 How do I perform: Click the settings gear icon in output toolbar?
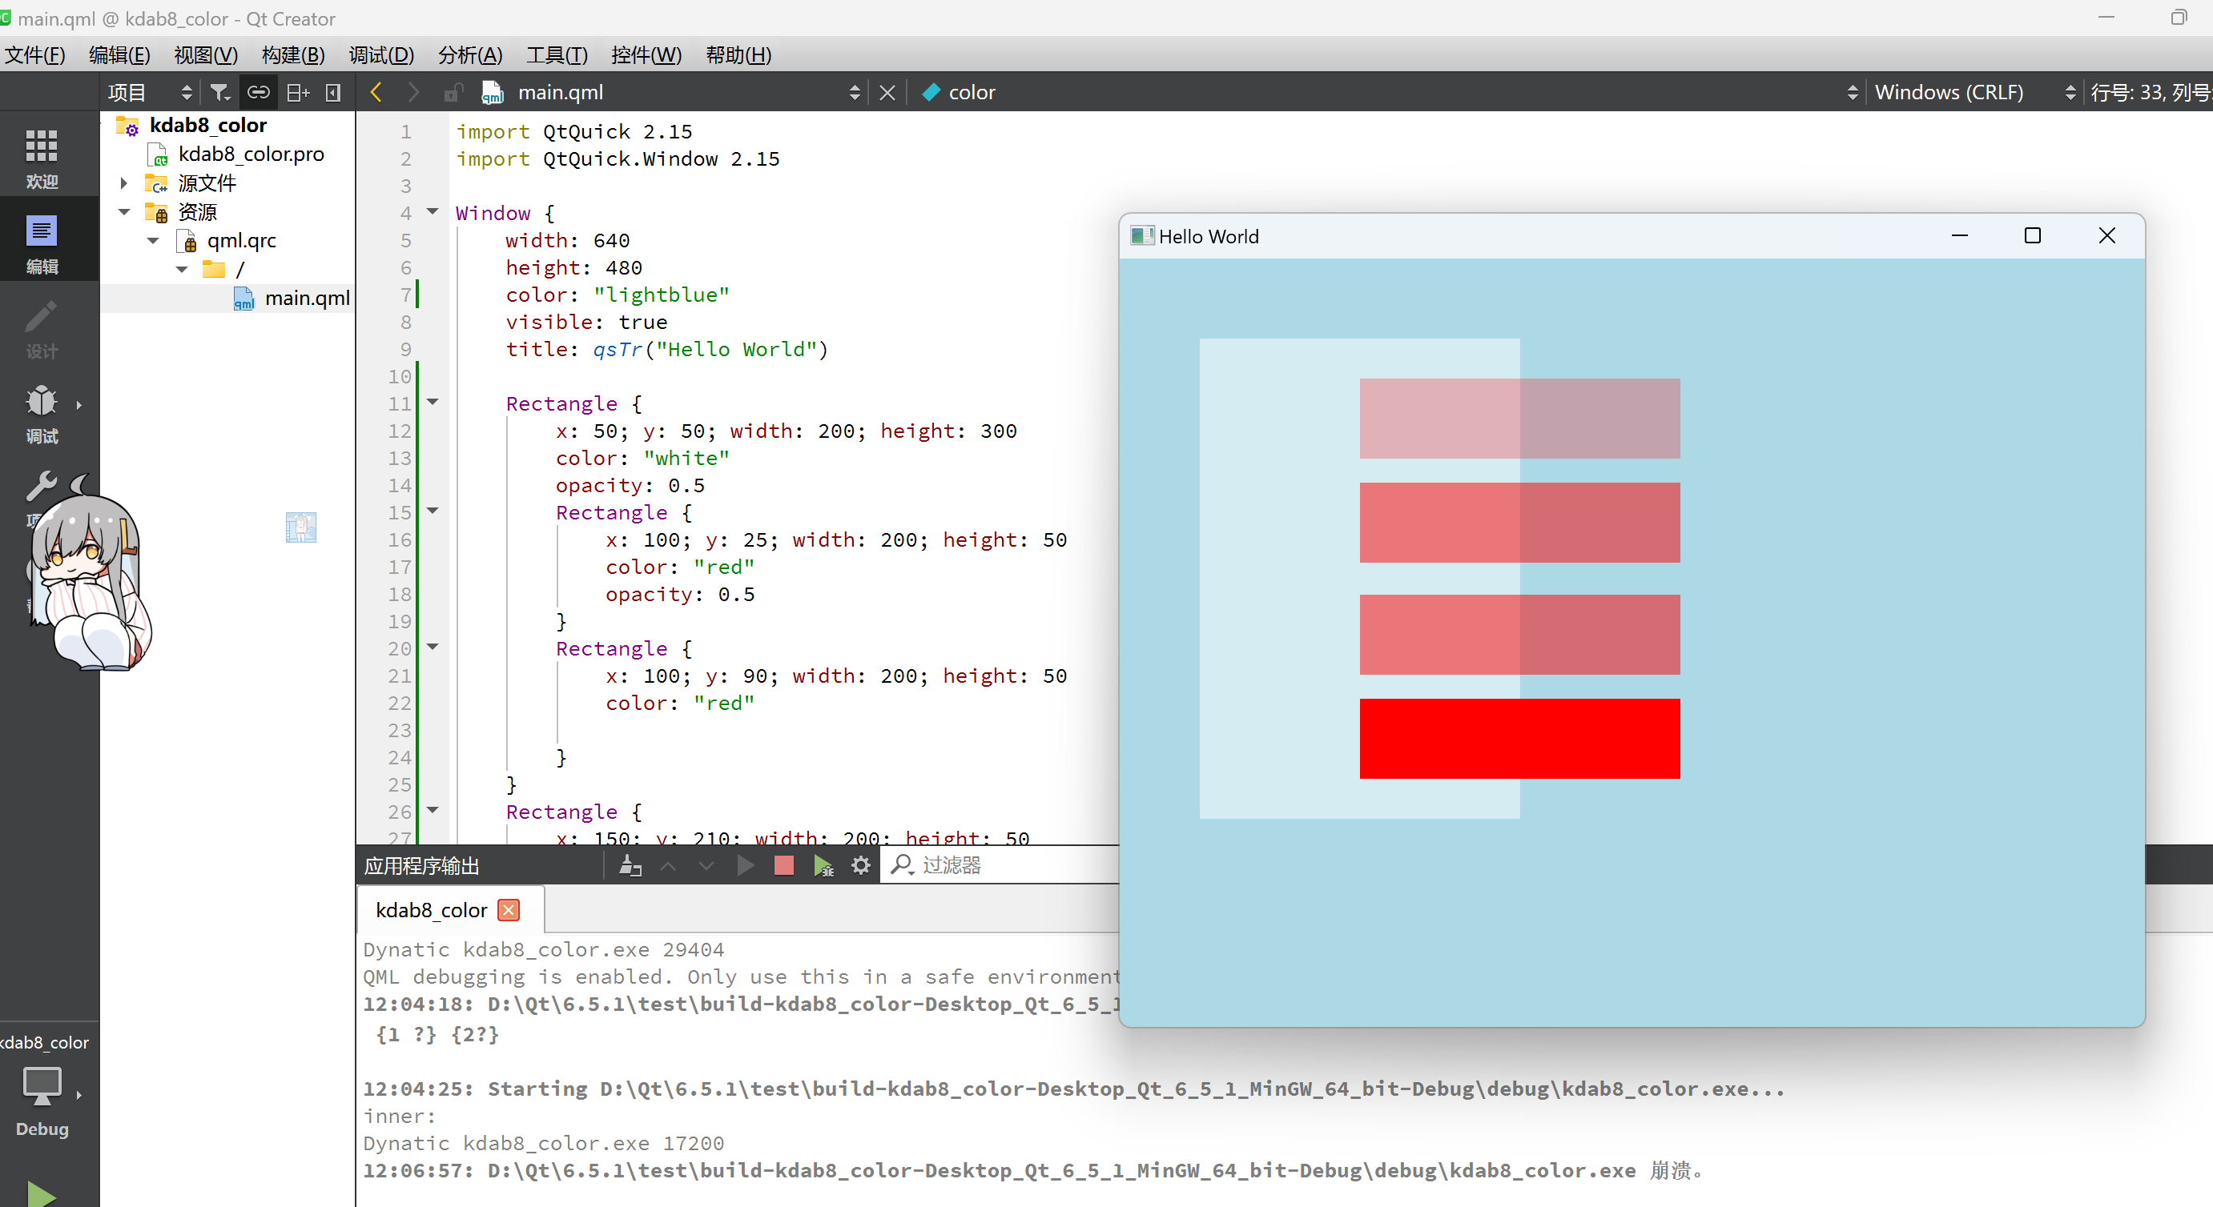point(861,867)
